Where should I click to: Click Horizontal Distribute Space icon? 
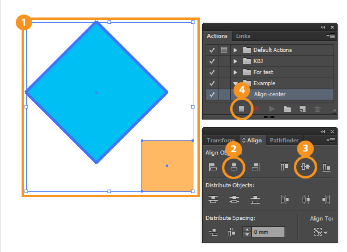tap(231, 232)
